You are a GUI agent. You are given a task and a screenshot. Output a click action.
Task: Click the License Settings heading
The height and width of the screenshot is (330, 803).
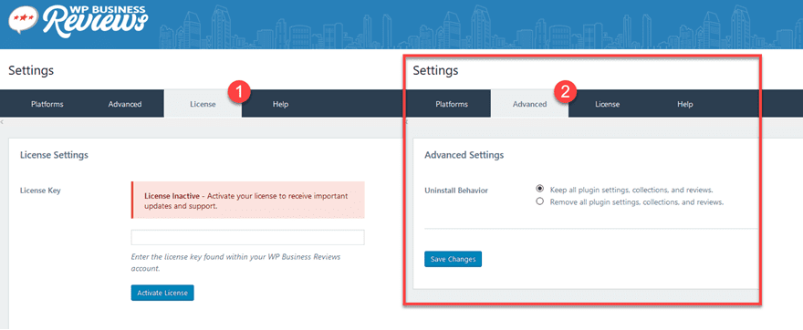pyautogui.click(x=54, y=154)
